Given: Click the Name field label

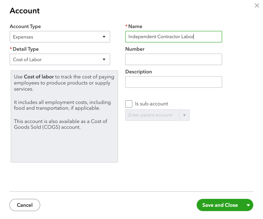Looking at the screenshot, I should [x=135, y=26].
